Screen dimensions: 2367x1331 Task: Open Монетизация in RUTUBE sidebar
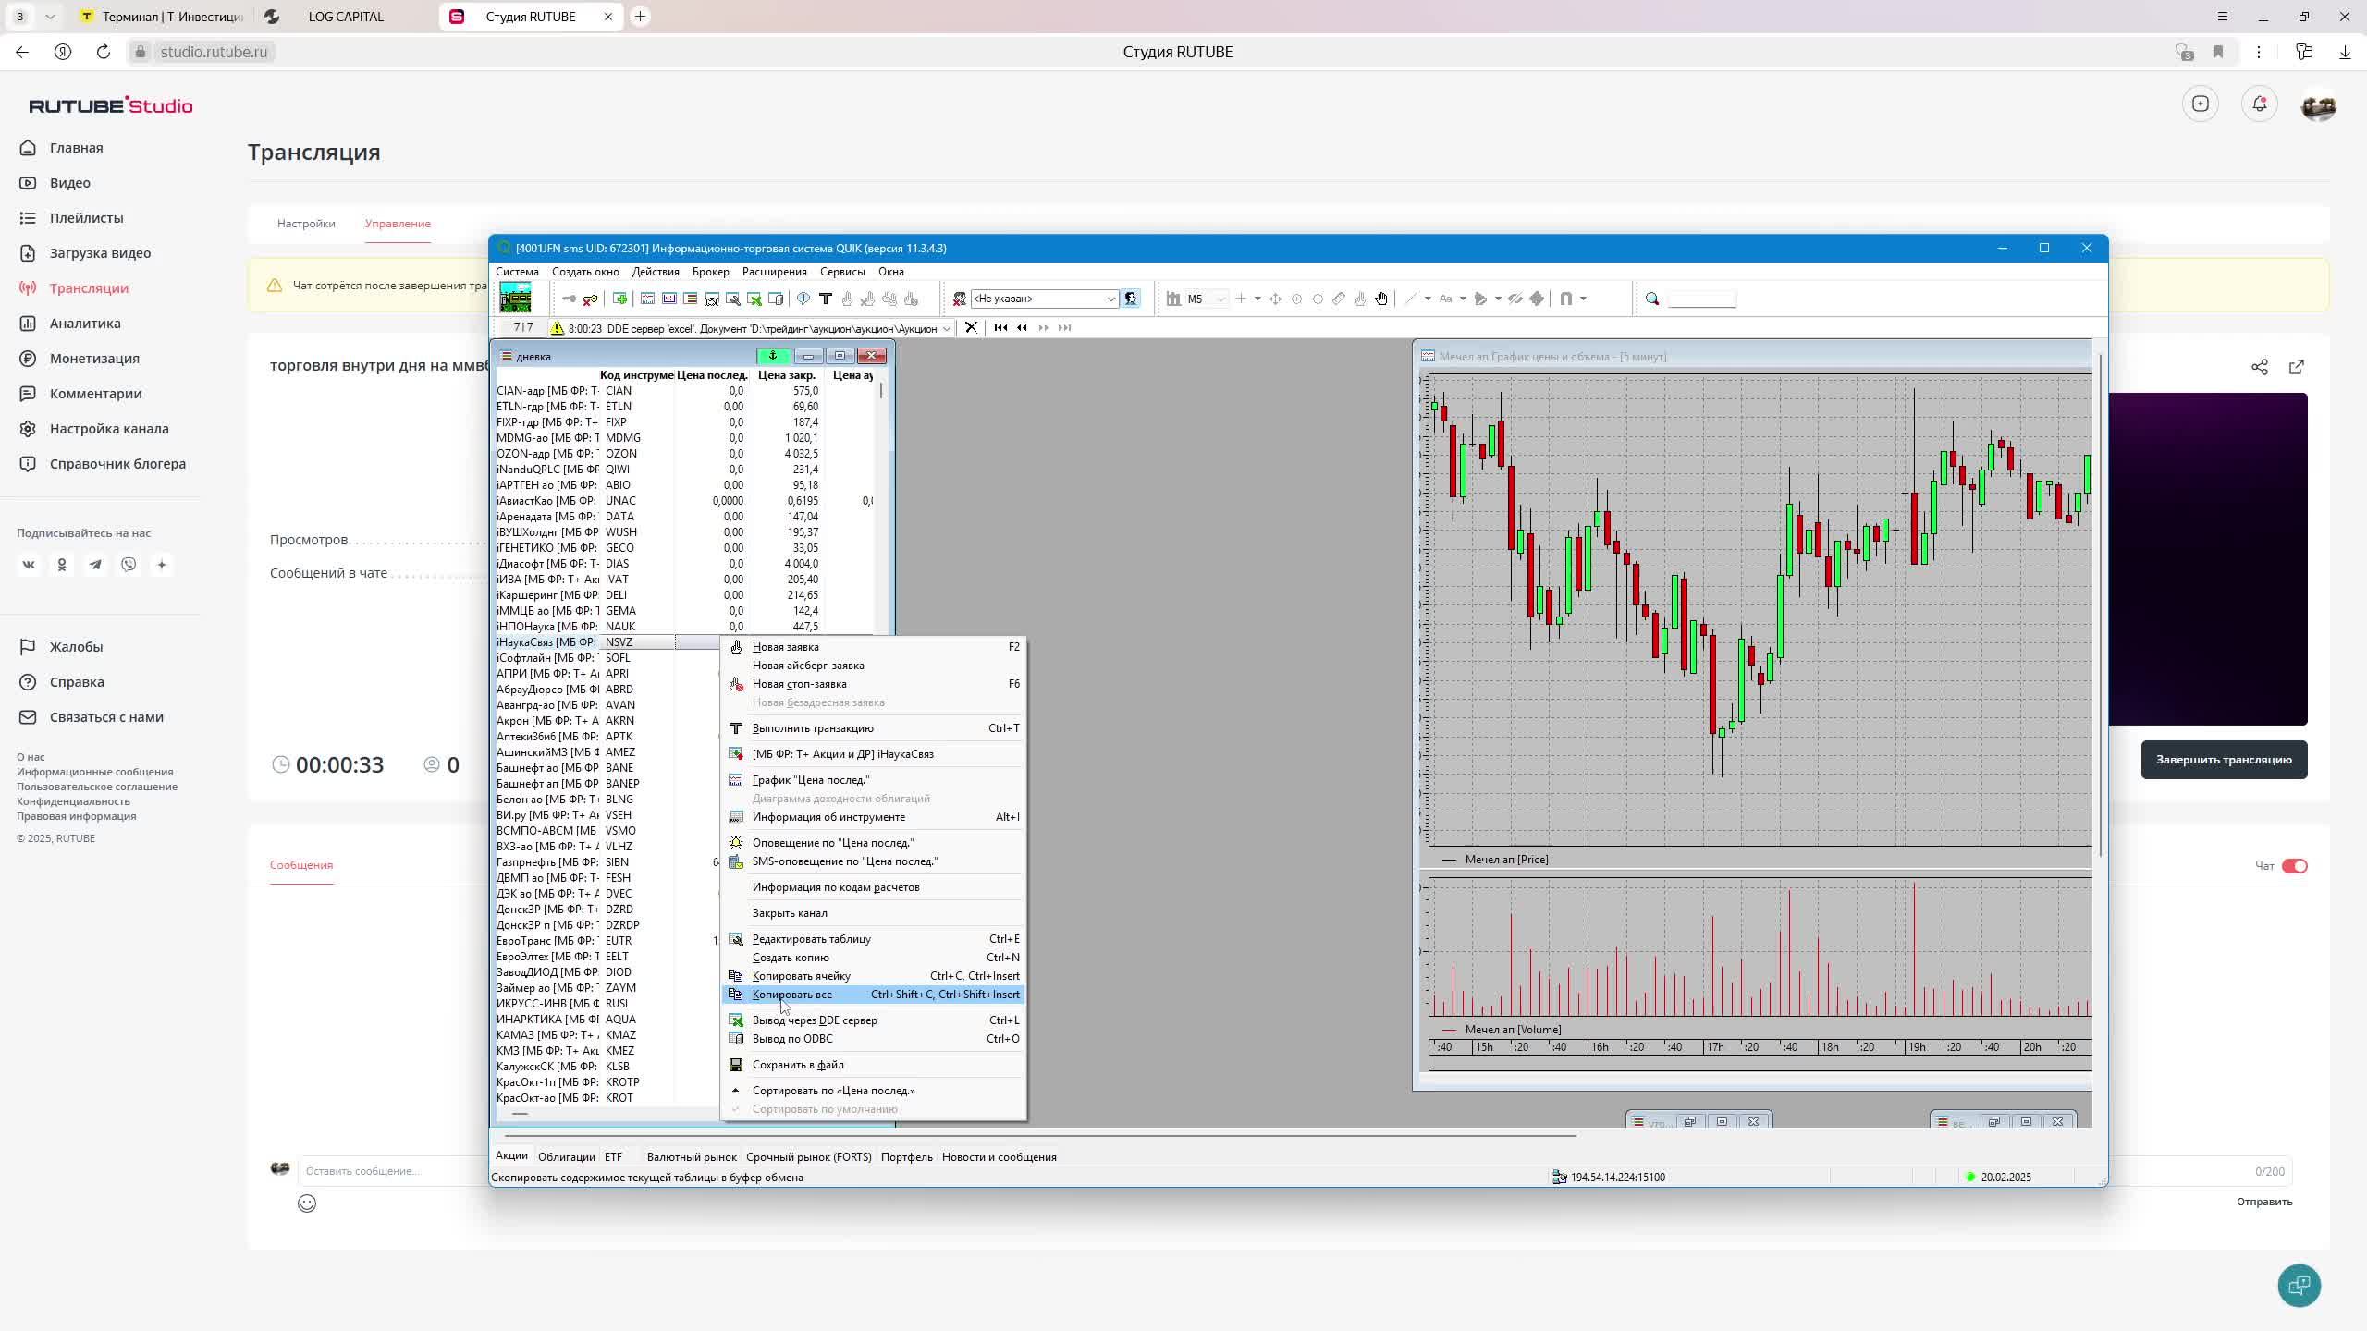point(94,359)
